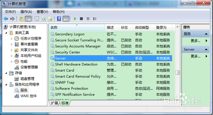Switch to the 标准 tab
This screenshot has width=213, height=115.
pos(65,103)
